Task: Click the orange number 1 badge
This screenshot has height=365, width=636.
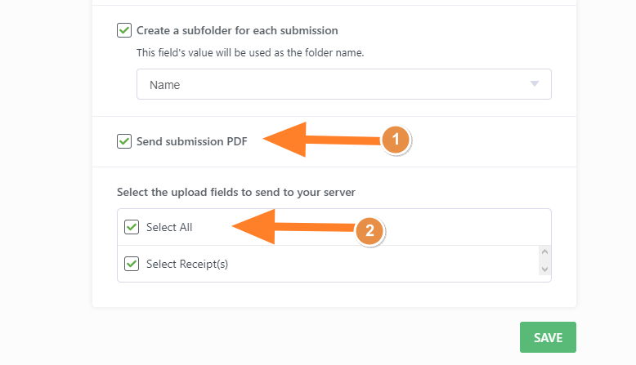Action: (396, 140)
